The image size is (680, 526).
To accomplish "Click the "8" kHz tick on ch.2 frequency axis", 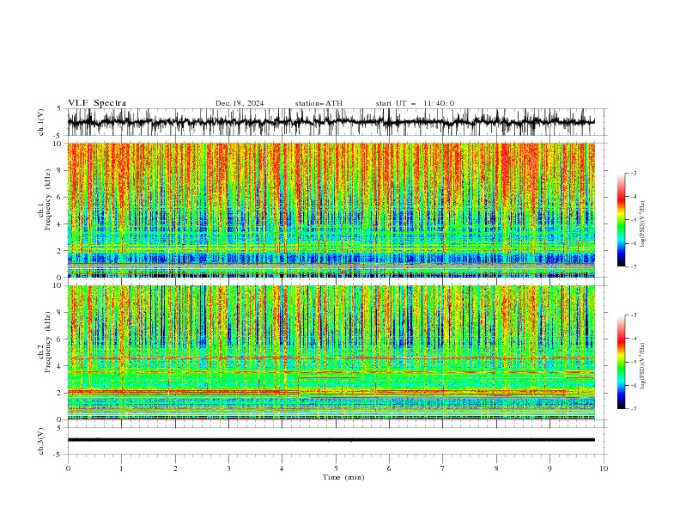I will pyautogui.click(x=61, y=313).
